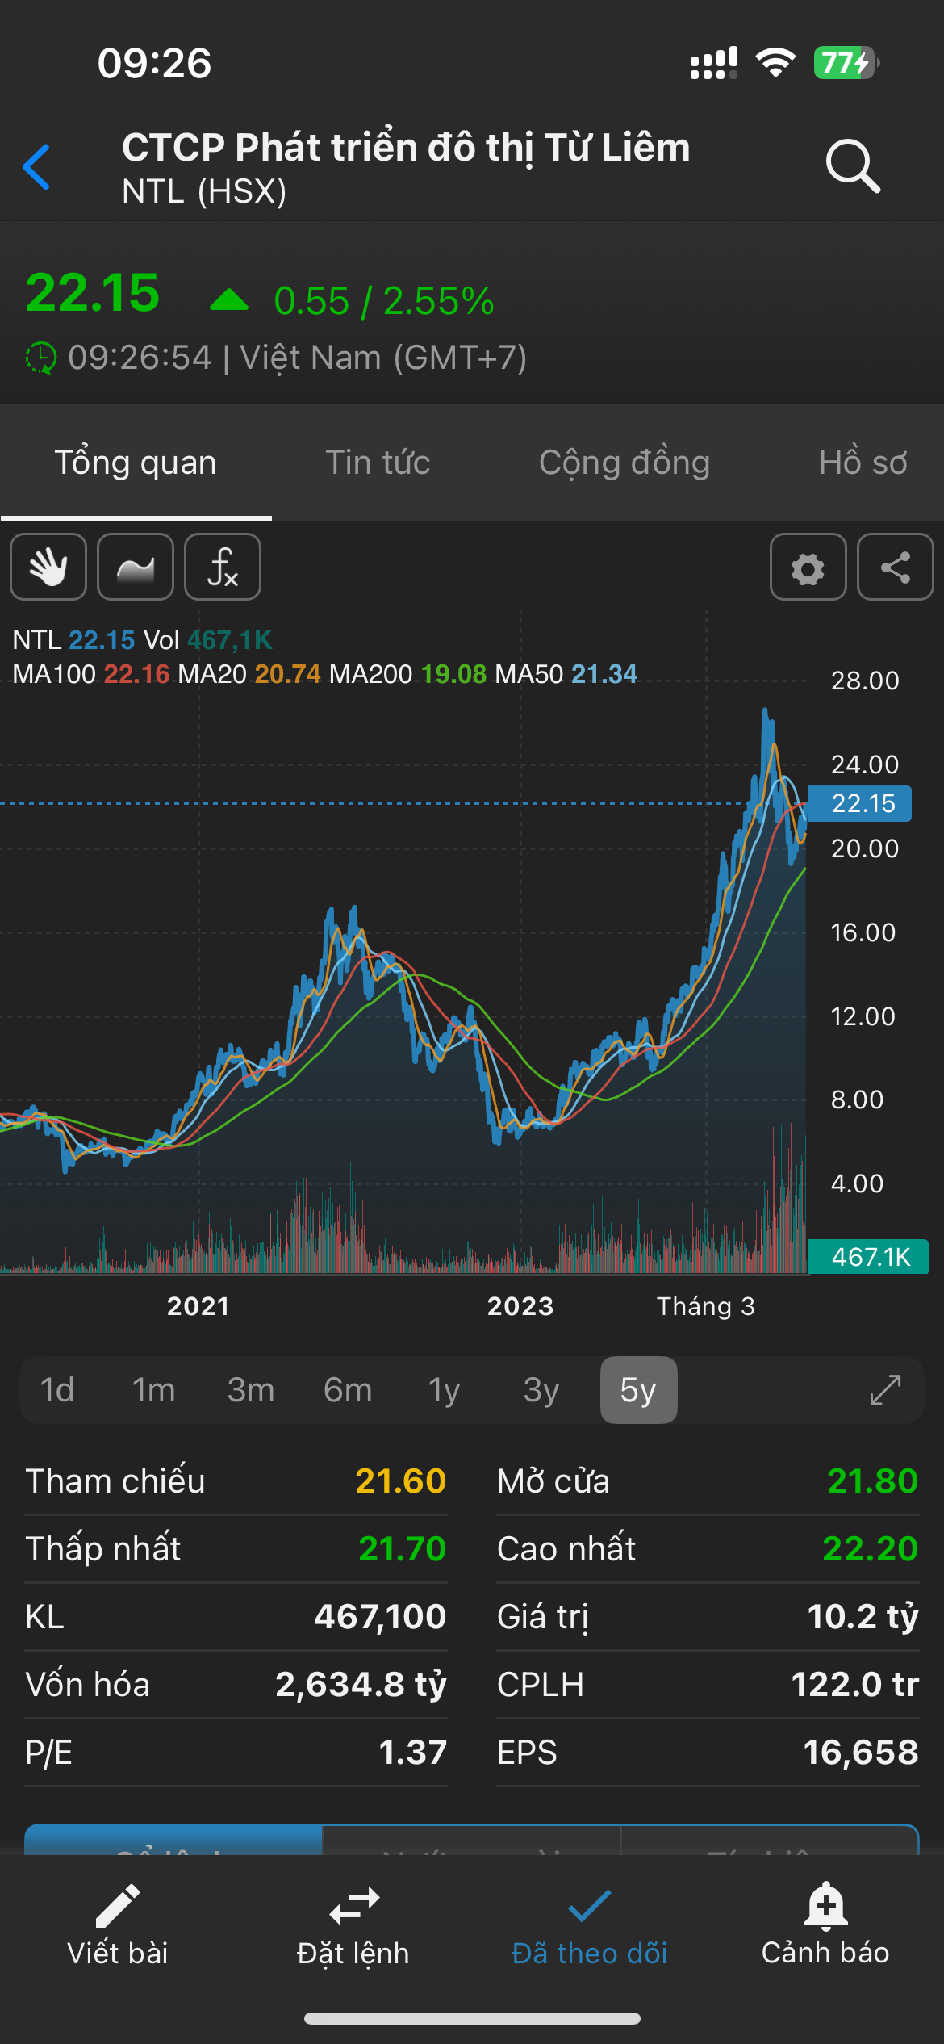Screen dimensions: 944x2044
Task: Select 5y time range
Action: 638,1390
